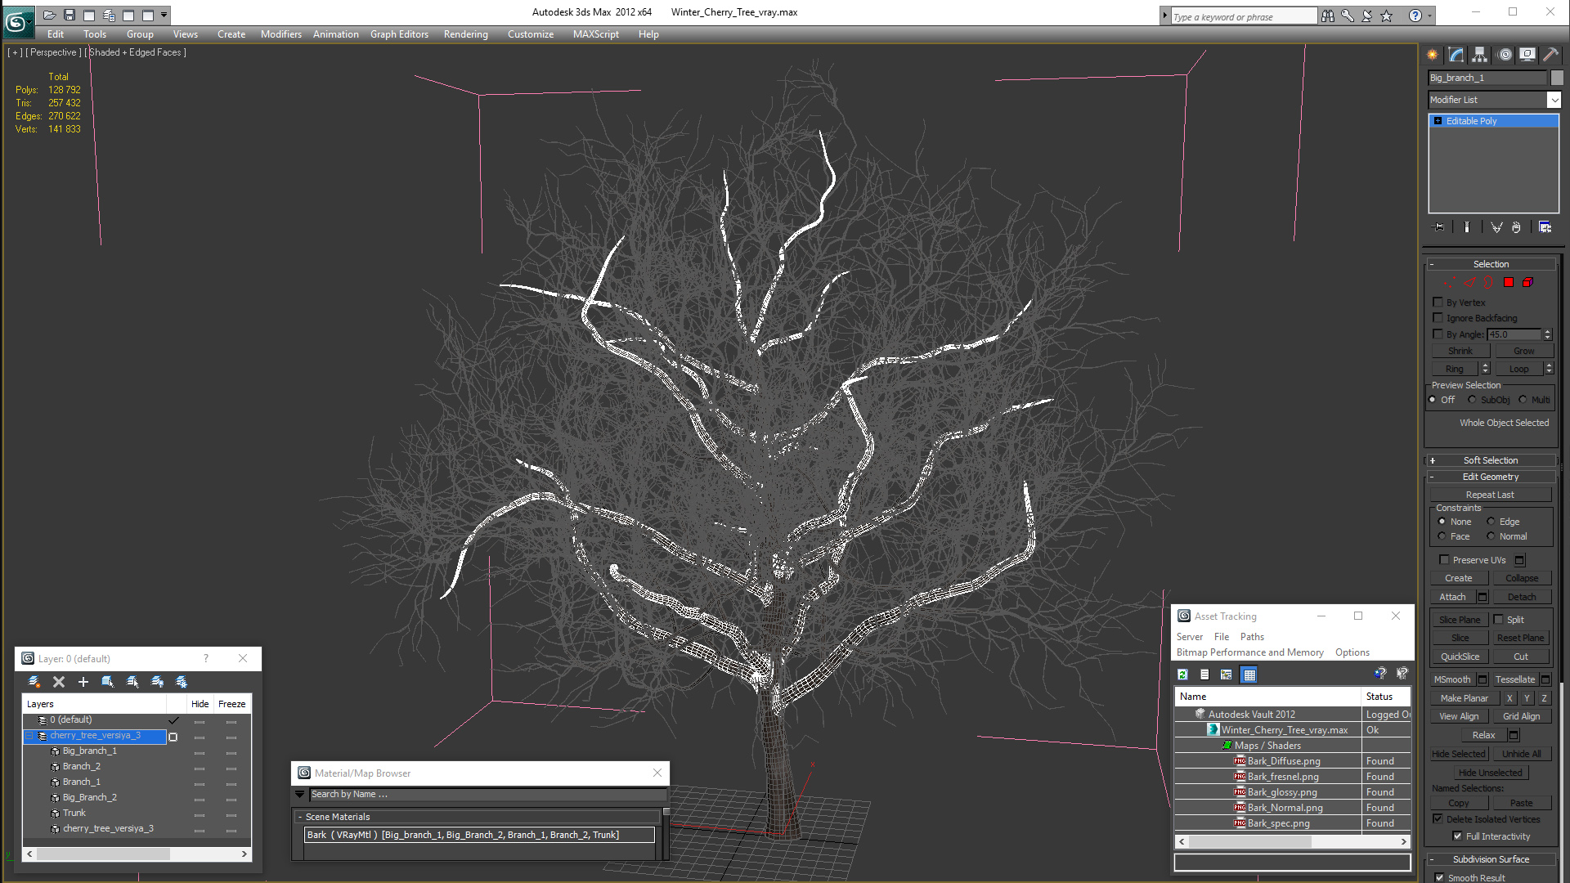Open the Modifier List dropdown

click(1554, 100)
